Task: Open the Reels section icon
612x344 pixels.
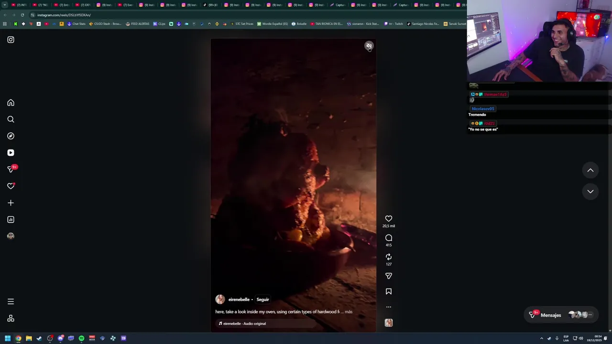Action: pyautogui.click(x=11, y=153)
